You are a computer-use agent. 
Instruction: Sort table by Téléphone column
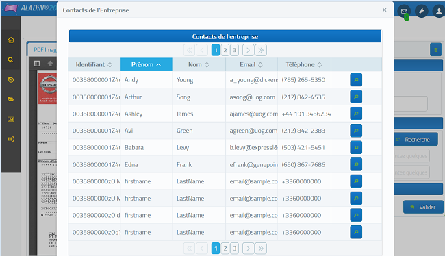[304, 65]
